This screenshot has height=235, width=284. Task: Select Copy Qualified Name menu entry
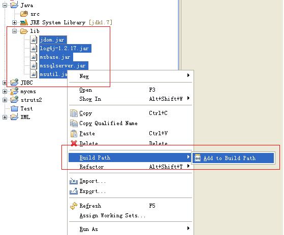tap(130, 123)
